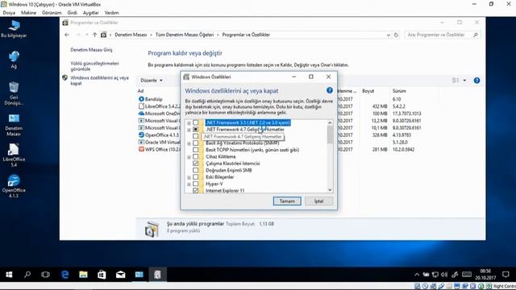Launch Microsoft Edge from taskbar
Image resolution: width=516 pixels, height=290 pixels.
coord(64,275)
